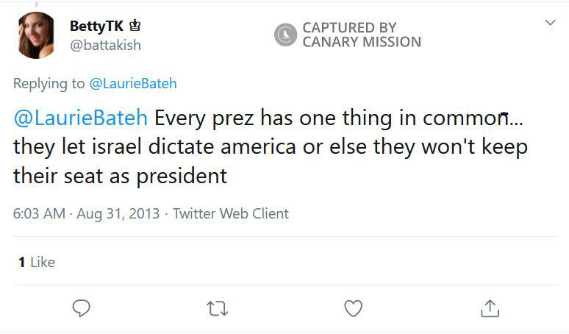Expand the tweet options chevron
569x334 pixels.
[x=550, y=24]
